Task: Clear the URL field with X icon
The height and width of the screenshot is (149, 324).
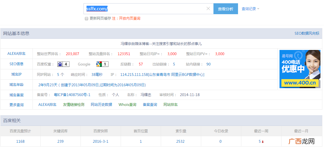Action: coord(208,9)
